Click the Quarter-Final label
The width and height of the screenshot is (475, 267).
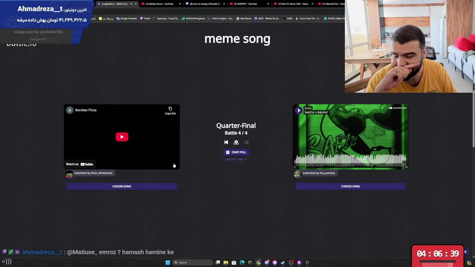(x=236, y=126)
